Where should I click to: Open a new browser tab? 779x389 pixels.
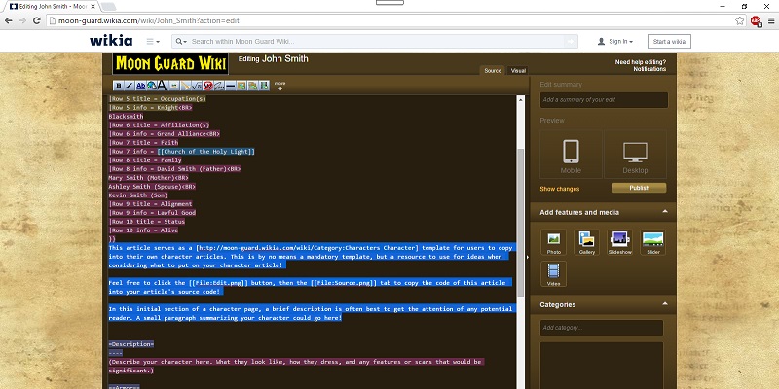click(109, 7)
